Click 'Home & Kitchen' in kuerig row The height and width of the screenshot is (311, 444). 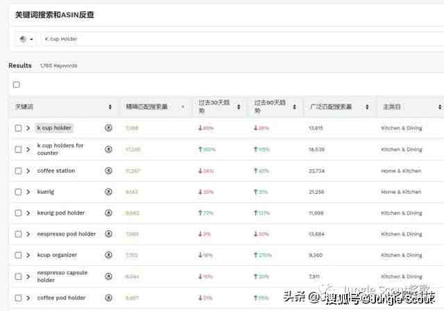click(401, 192)
